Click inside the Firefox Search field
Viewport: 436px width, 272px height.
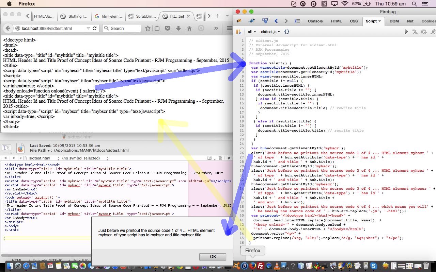tap(122, 28)
